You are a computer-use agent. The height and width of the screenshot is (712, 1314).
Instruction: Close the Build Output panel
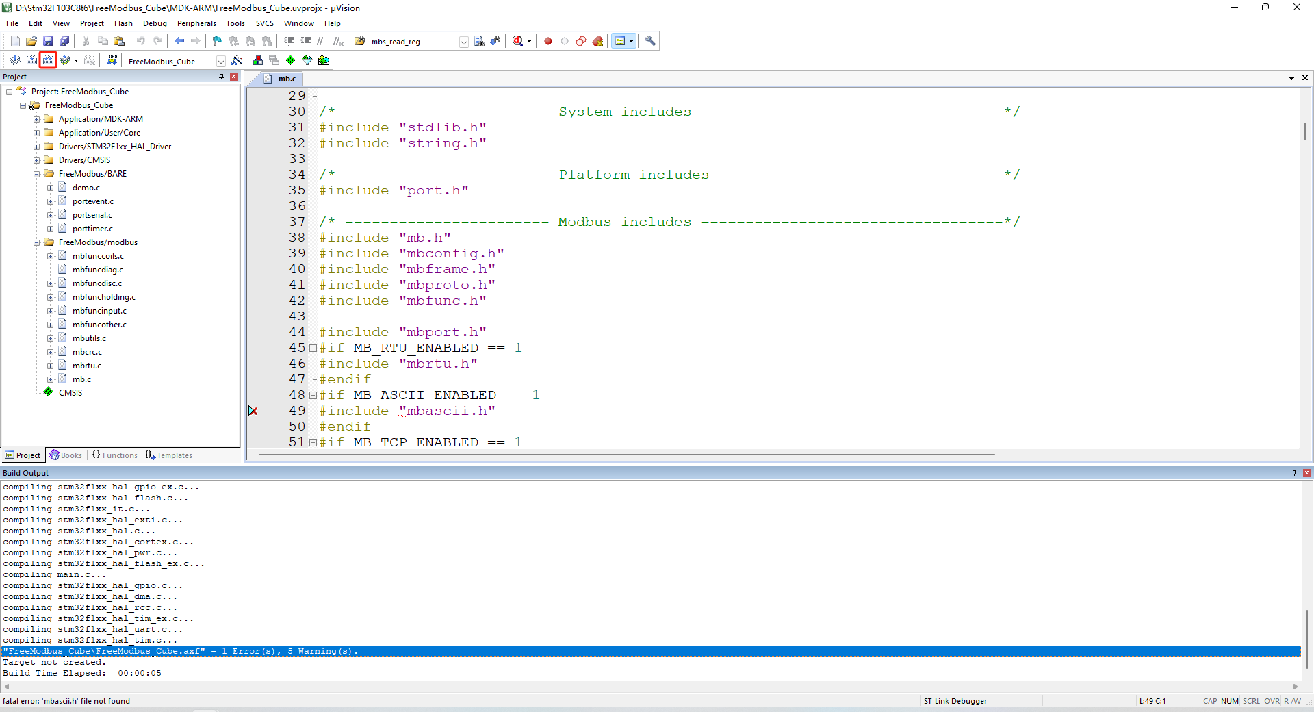[1306, 473]
